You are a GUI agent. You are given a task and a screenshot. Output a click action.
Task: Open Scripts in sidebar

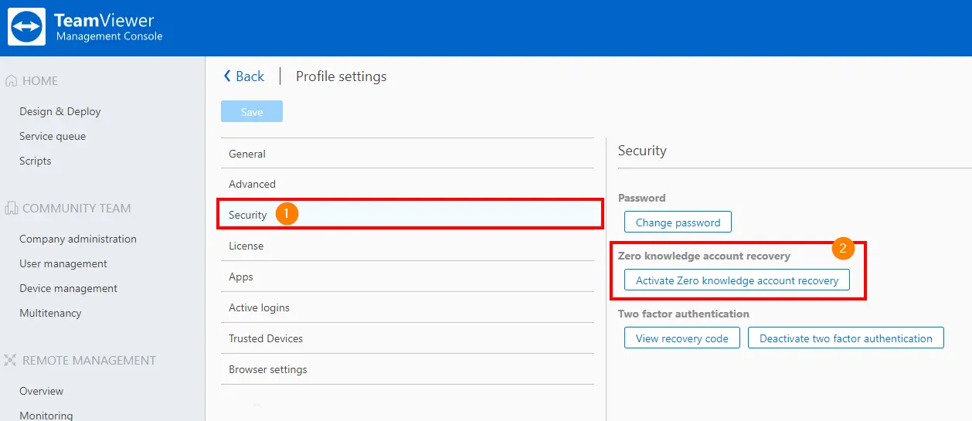[x=36, y=161]
